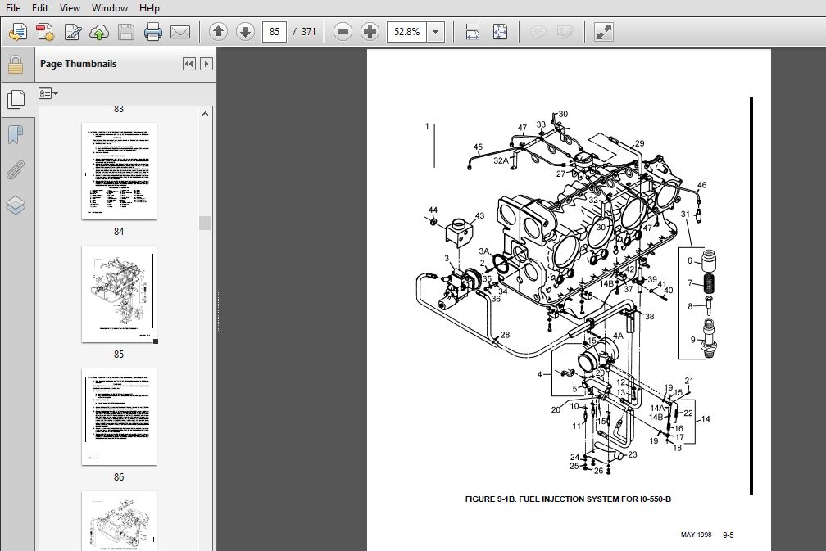Zoom in with the plus button
This screenshot has height=551, width=826.
370,32
